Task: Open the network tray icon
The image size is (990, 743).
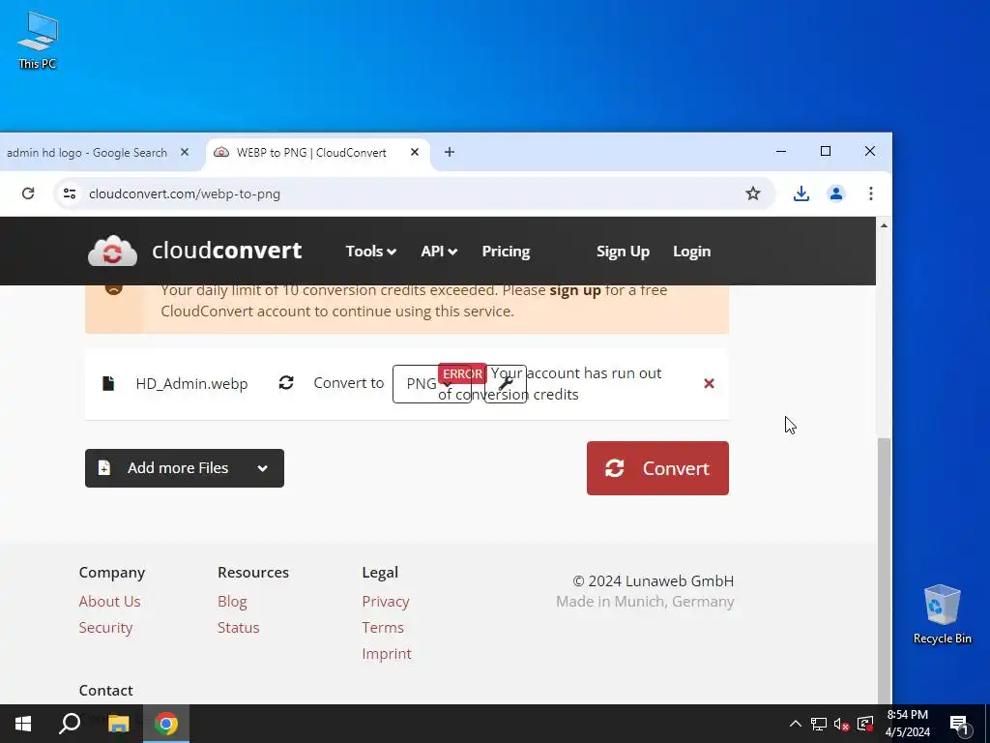Action: pyautogui.click(x=819, y=724)
